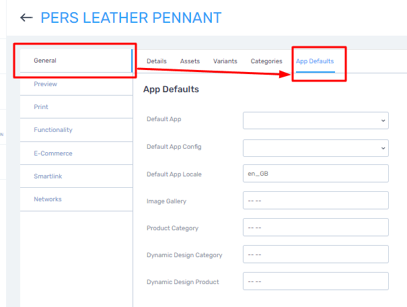The height and width of the screenshot is (307, 407).
Task: Click the Default App dropdown chevron
Action: coord(383,121)
